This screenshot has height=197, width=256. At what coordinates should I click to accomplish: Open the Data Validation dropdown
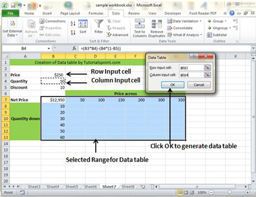click(201, 21)
